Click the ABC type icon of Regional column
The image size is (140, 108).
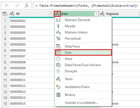click(102, 14)
